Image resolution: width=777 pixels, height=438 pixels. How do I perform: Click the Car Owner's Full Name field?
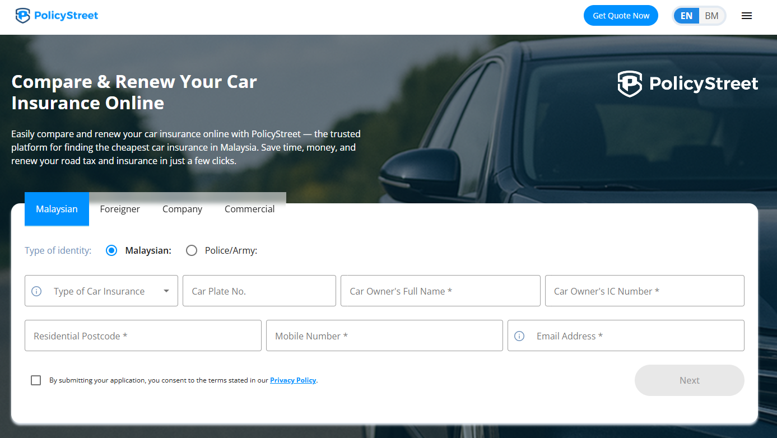pos(440,291)
